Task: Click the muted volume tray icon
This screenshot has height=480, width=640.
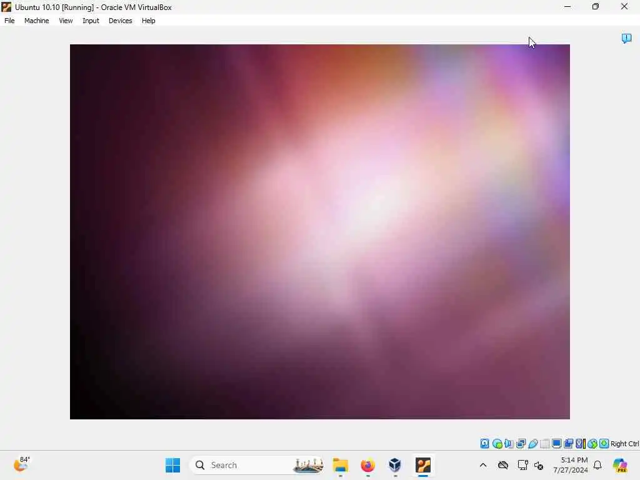Action: (539, 466)
